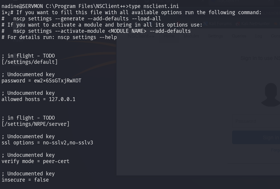The height and width of the screenshot is (189, 280).
Task: Open the Queries navigation item
Action: pos(239,36)
